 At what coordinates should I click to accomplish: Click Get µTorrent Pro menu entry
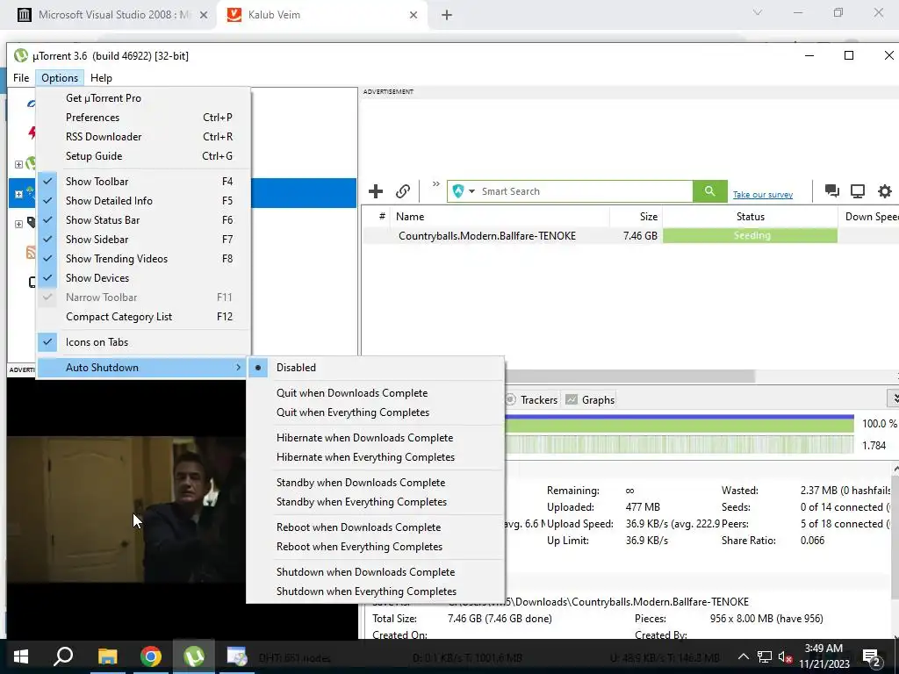[x=144, y=98]
